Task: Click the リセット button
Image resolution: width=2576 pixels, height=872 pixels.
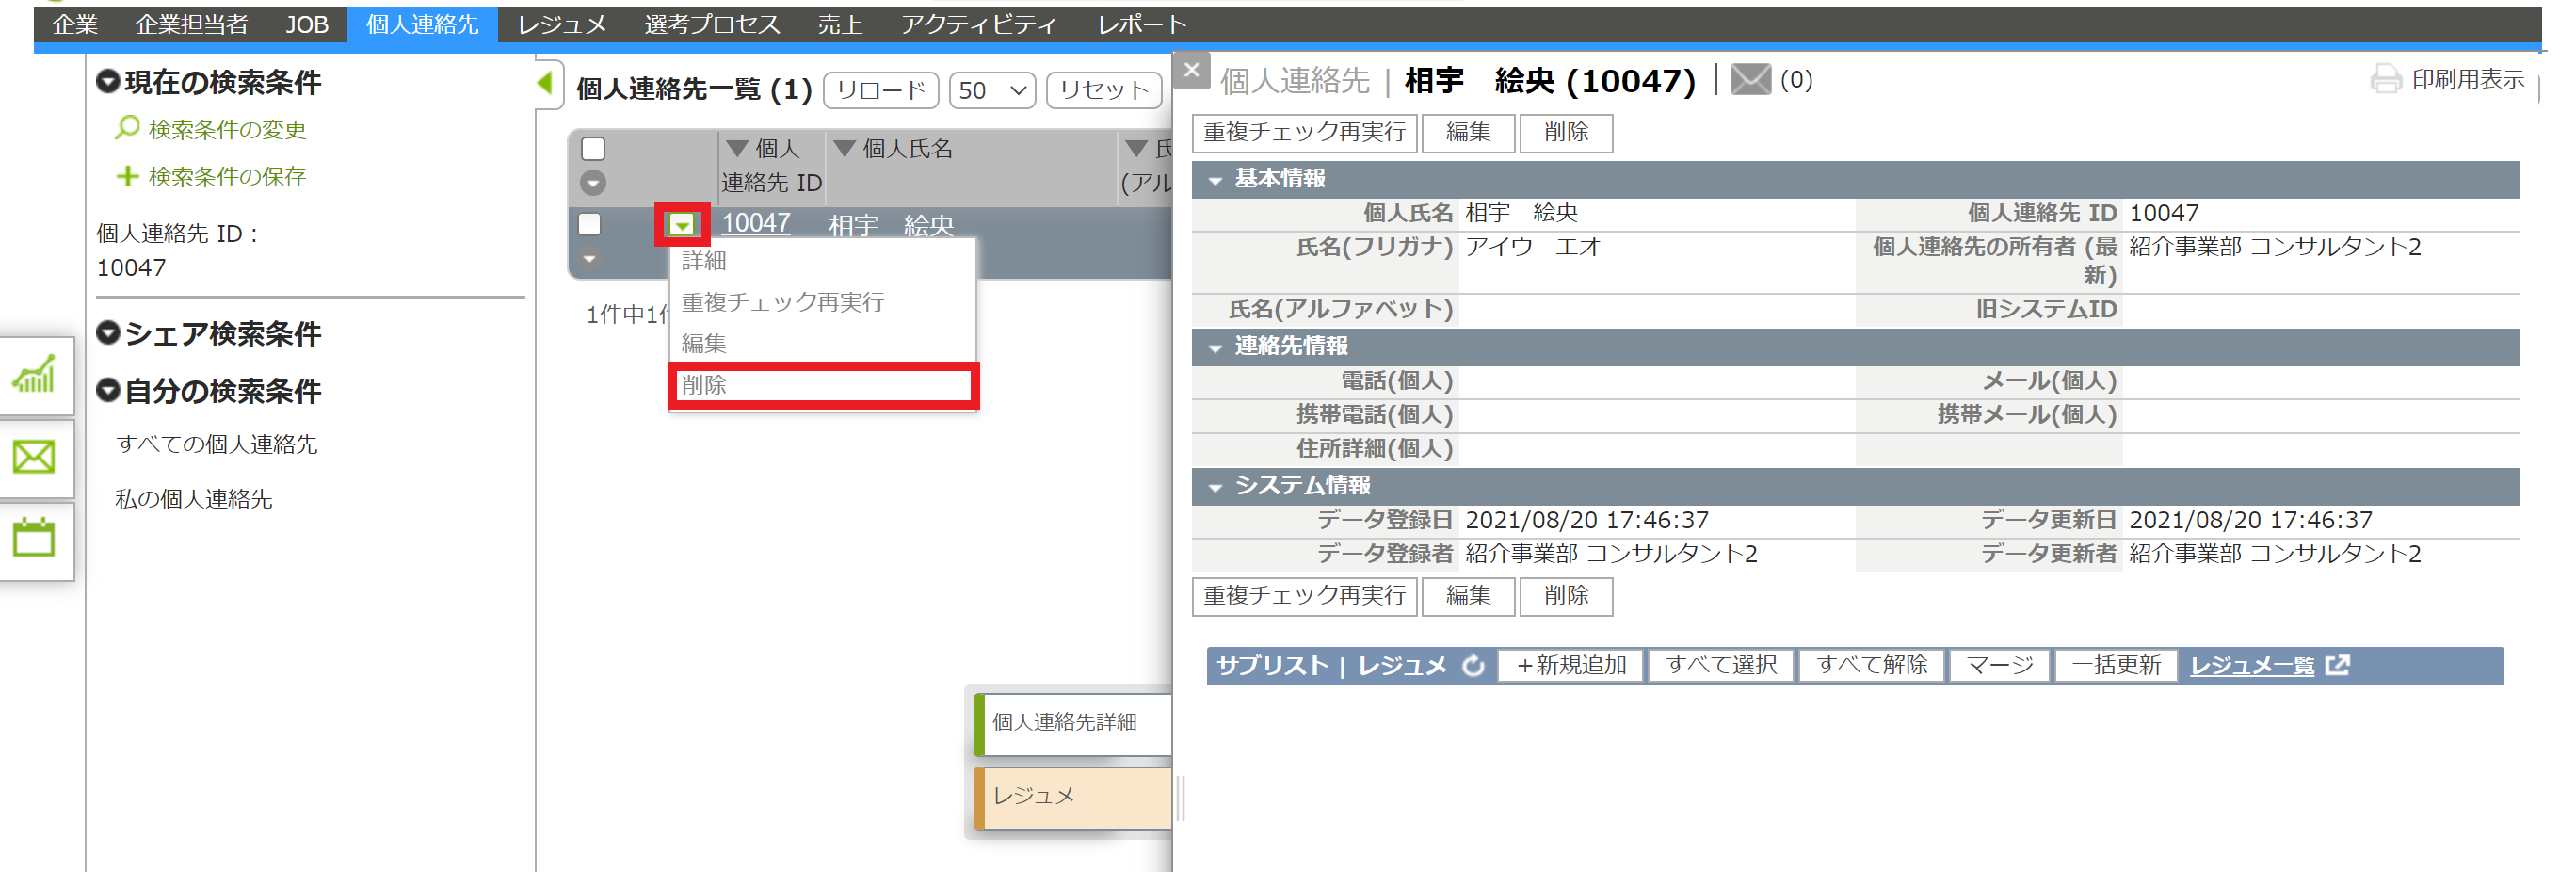Action: [1104, 90]
